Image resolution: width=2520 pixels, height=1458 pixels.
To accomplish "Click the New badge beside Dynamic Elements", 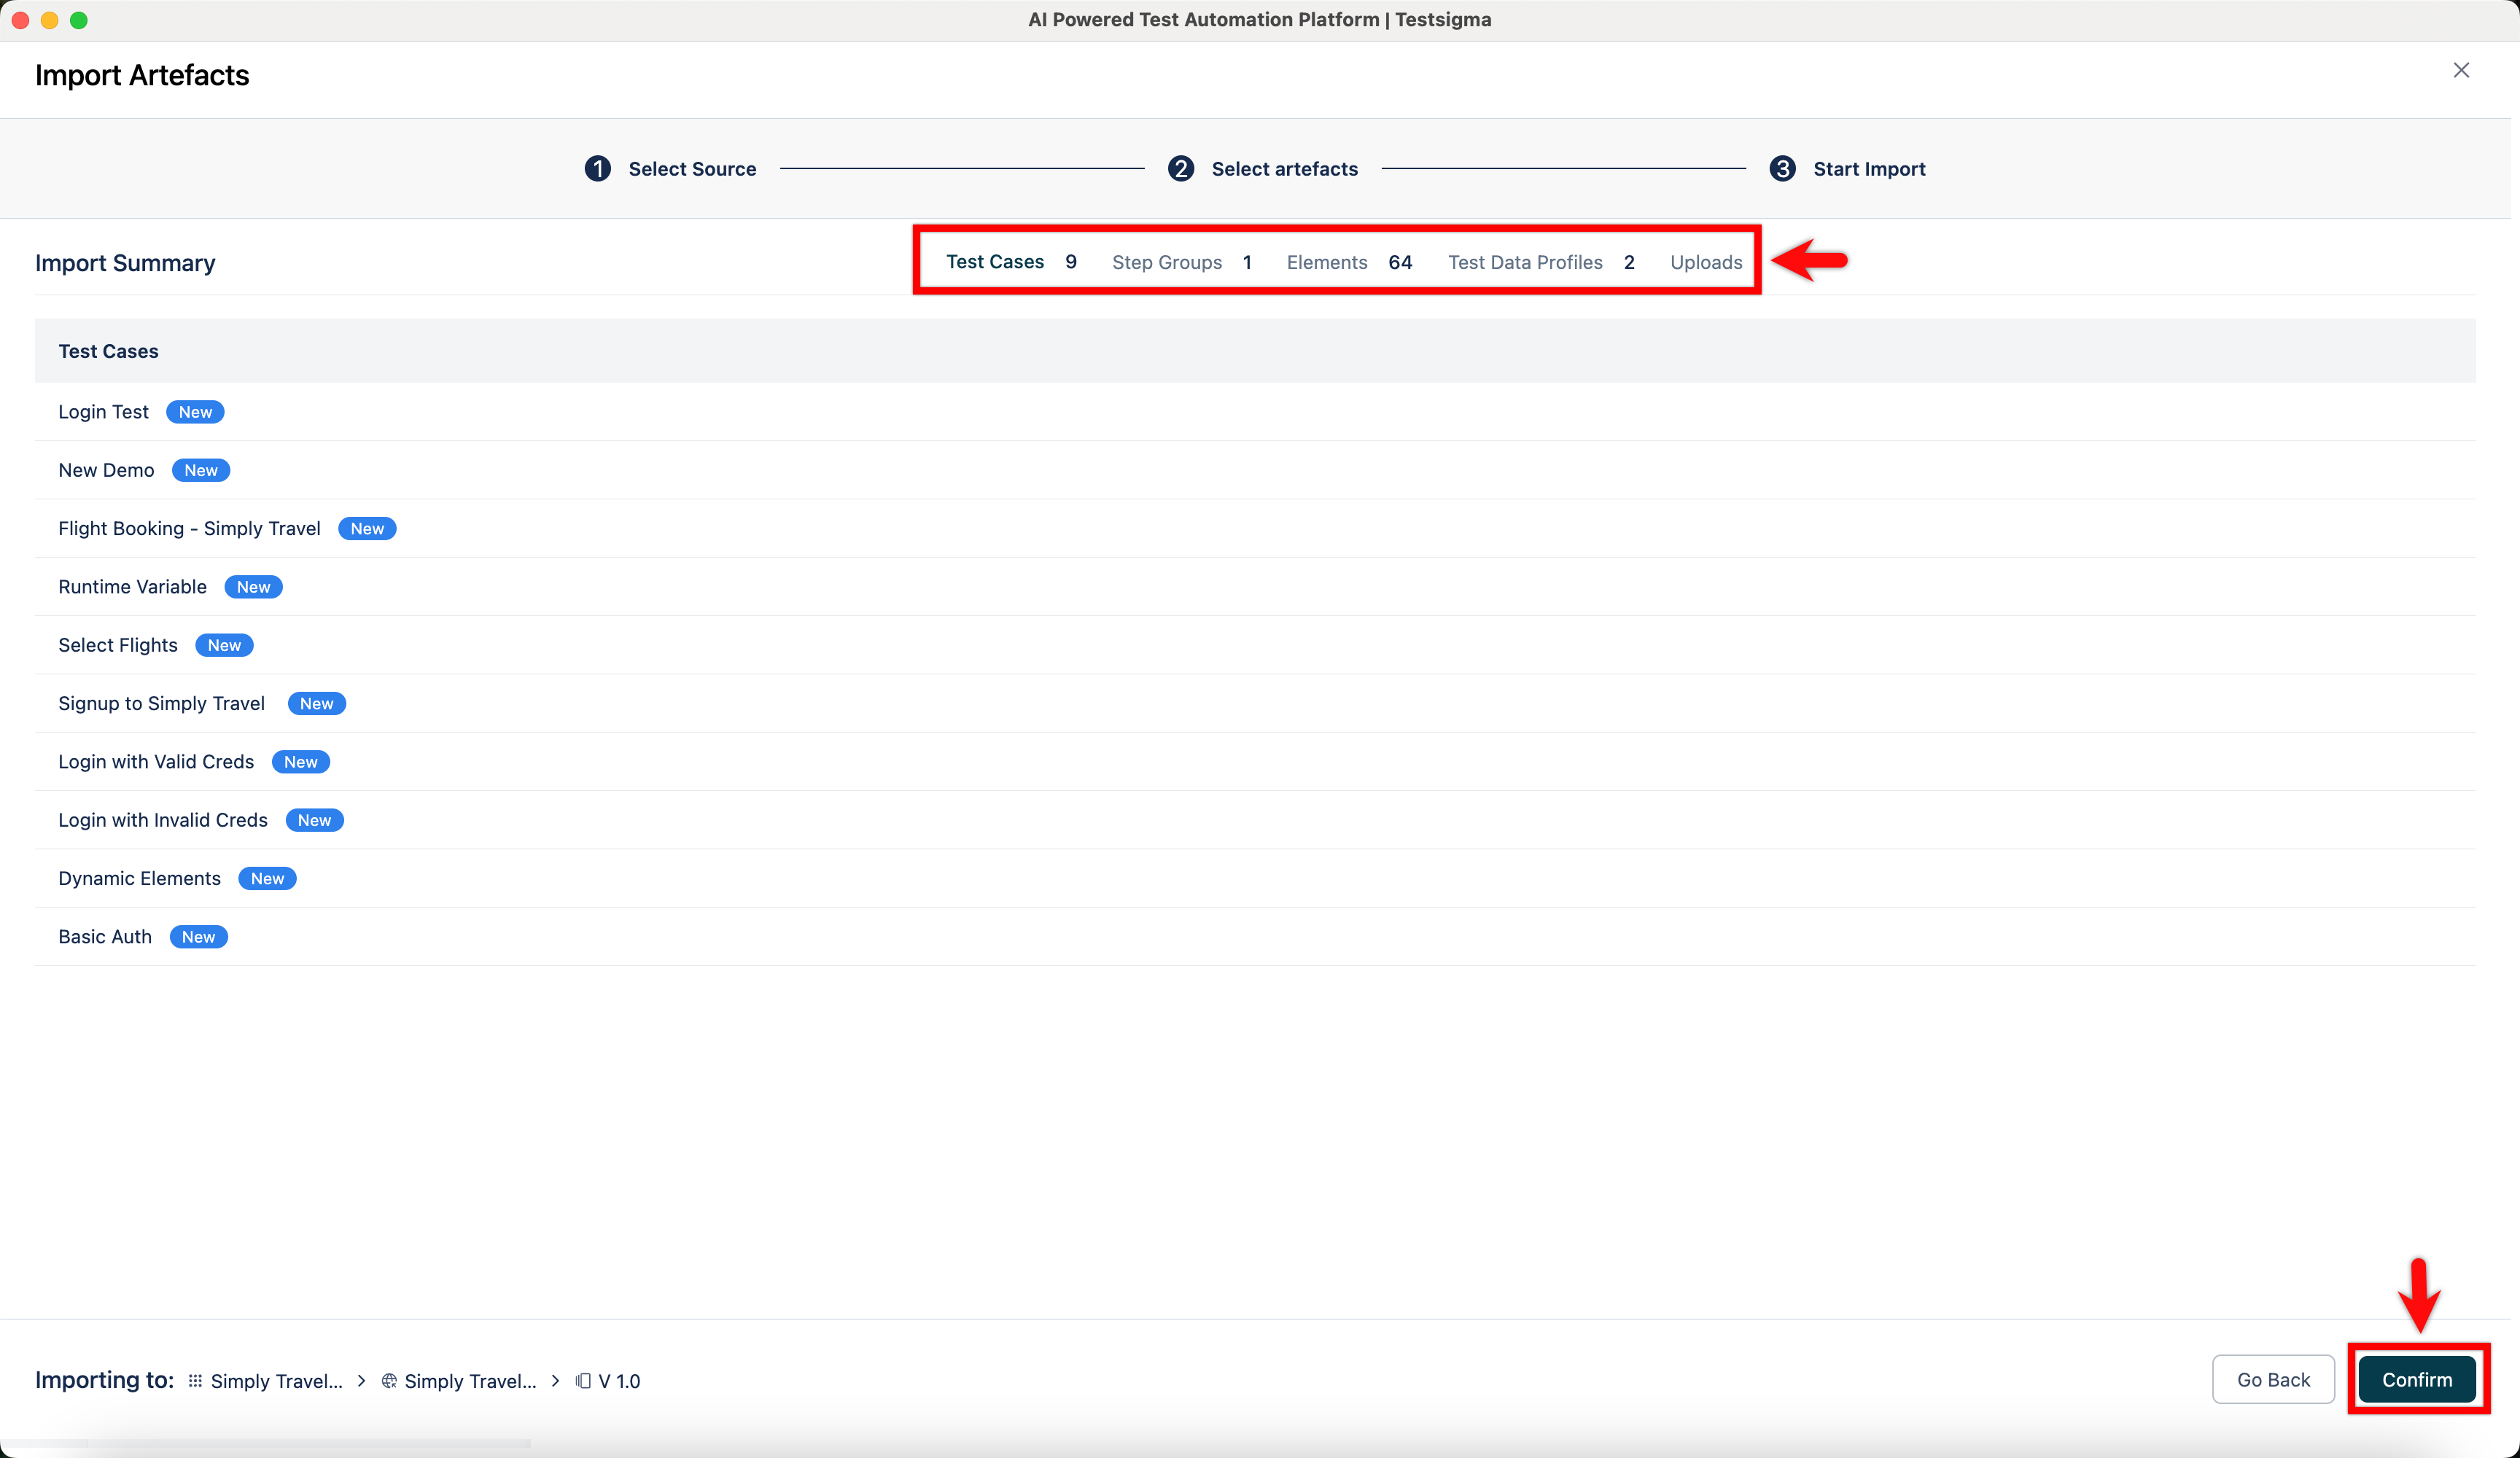I will (267, 879).
